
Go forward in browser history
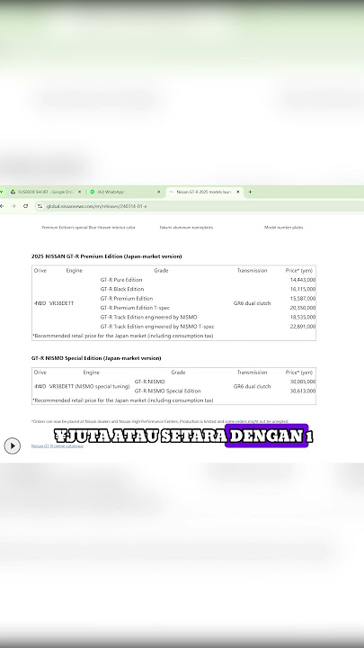tap(13, 206)
